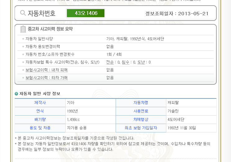Click the 기아 cell in the spec table
The width and height of the screenshot is (231, 162).
[90, 102]
